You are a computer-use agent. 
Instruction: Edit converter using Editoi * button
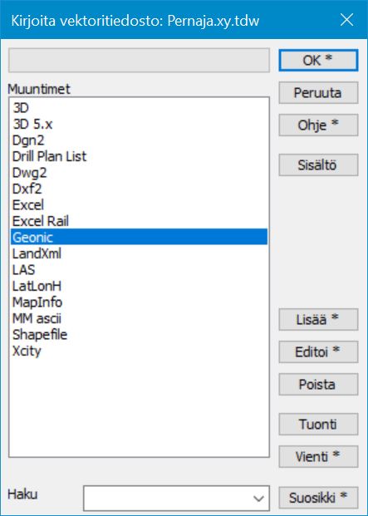click(318, 352)
